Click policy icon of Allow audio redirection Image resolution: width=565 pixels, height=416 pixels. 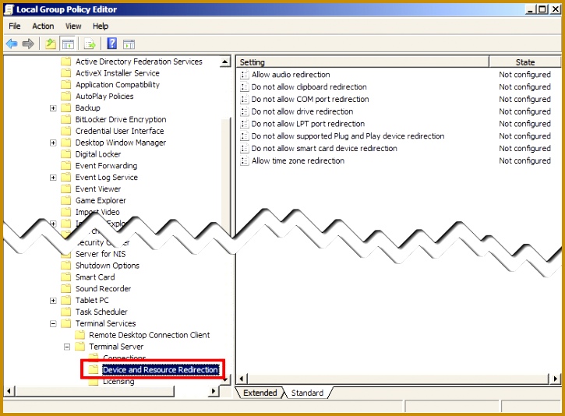tap(244, 75)
